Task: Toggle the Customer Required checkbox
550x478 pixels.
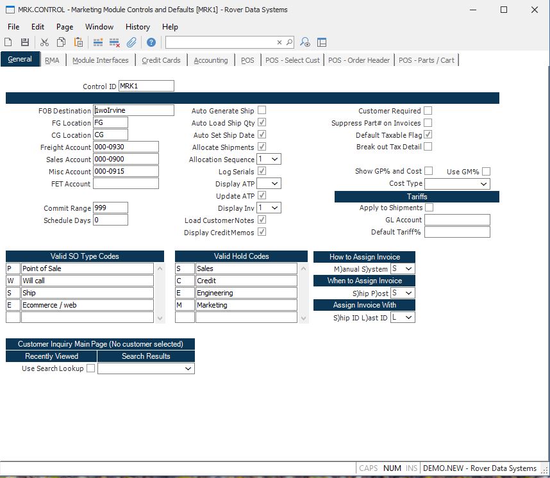Action: (x=428, y=110)
